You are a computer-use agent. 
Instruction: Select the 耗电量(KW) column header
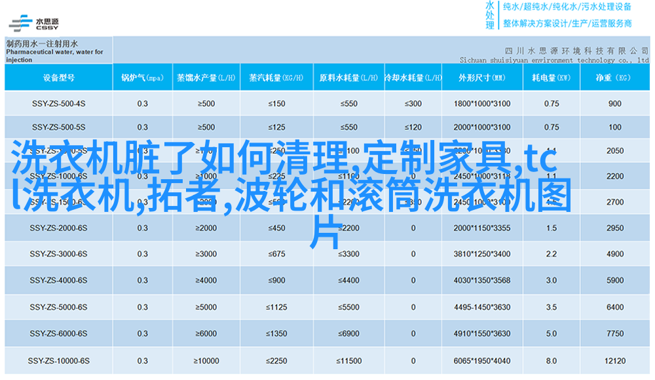coord(551,78)
